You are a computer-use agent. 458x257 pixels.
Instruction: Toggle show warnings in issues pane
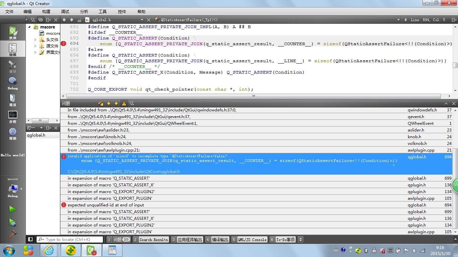pyautogui.click(x=124, y=103)
